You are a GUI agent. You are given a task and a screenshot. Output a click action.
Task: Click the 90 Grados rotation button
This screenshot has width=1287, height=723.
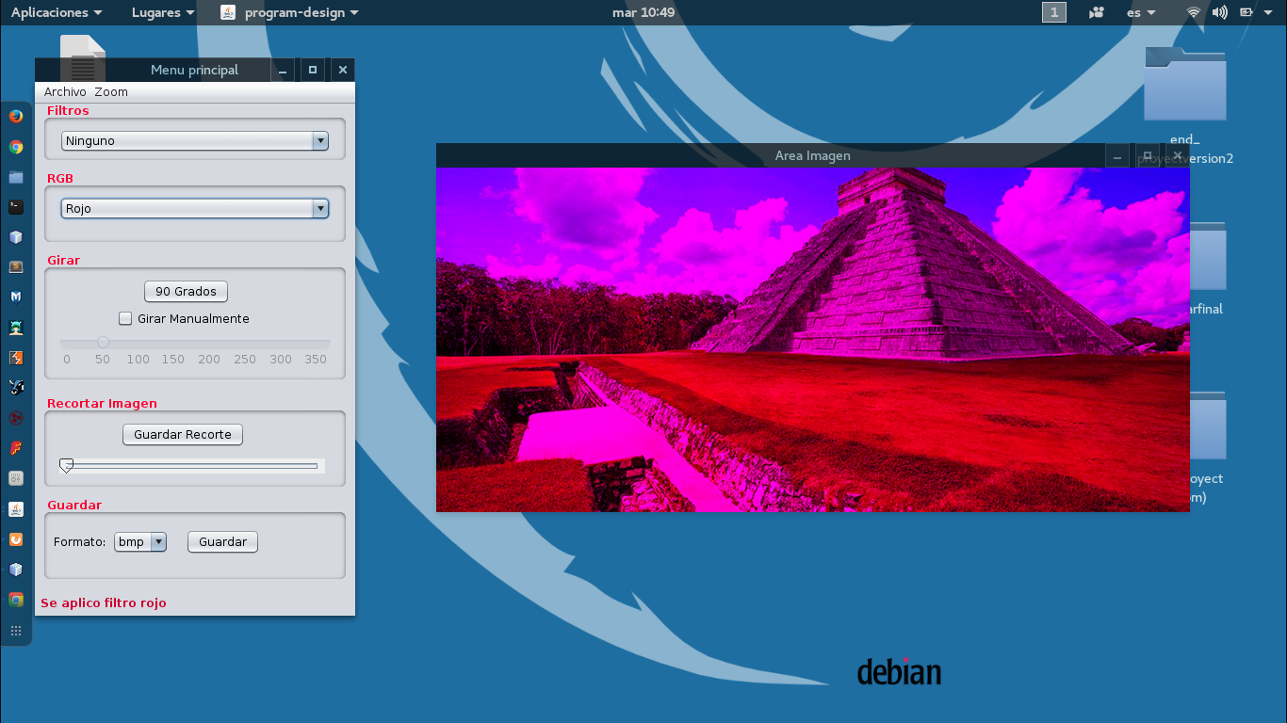(185, 291)
